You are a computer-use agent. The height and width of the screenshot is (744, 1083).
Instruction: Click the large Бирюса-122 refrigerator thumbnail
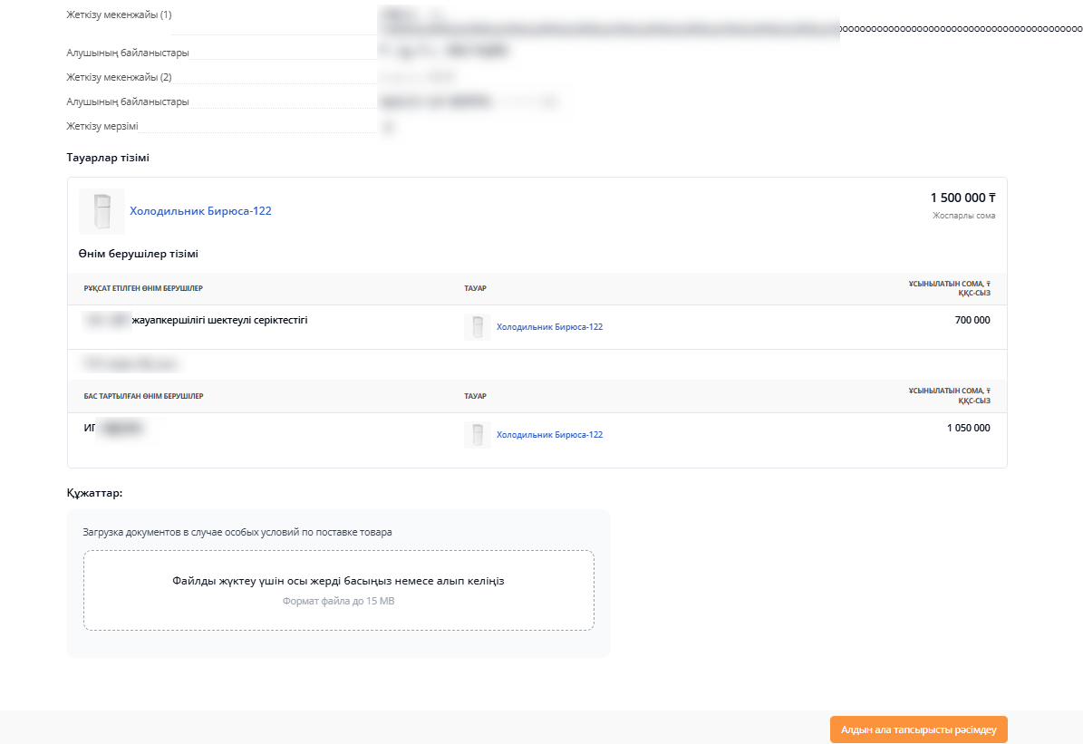pyautogui.click(x=102, y=211)
